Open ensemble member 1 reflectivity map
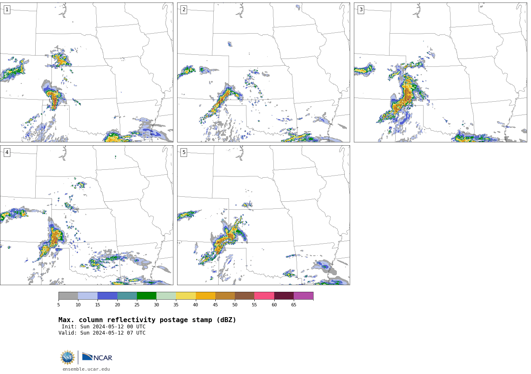Screen dimensions: 531x374 [86, 72]
